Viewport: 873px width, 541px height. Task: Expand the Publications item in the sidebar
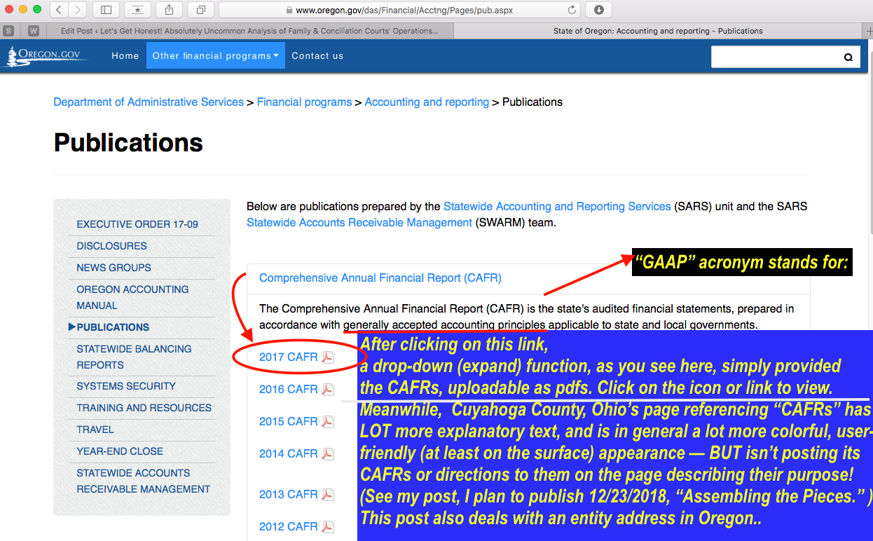[x=113, y=327]
